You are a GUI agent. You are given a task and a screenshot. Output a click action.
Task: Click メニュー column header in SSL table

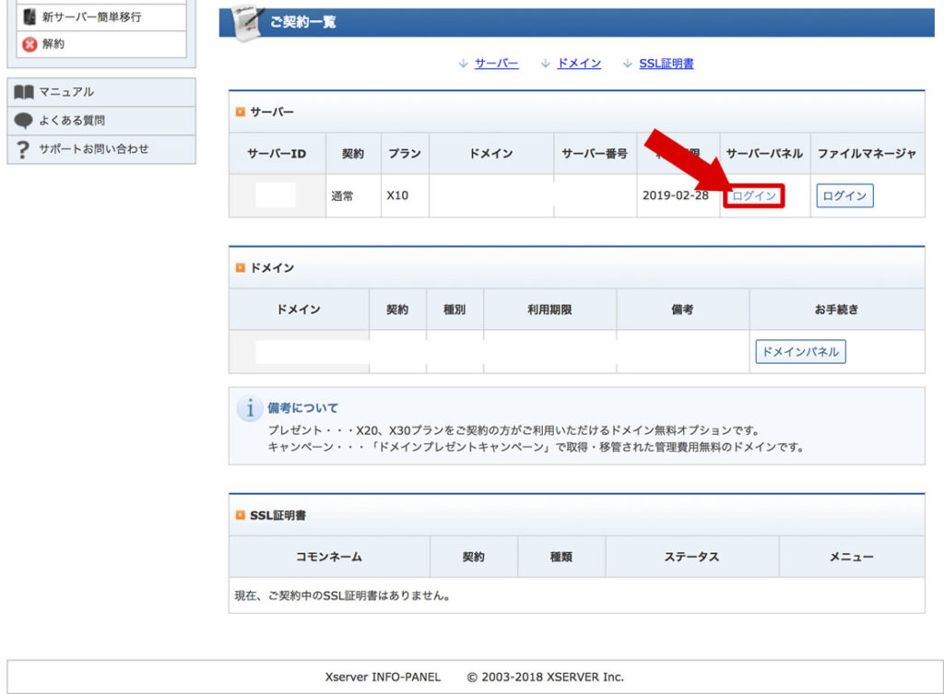851,557
